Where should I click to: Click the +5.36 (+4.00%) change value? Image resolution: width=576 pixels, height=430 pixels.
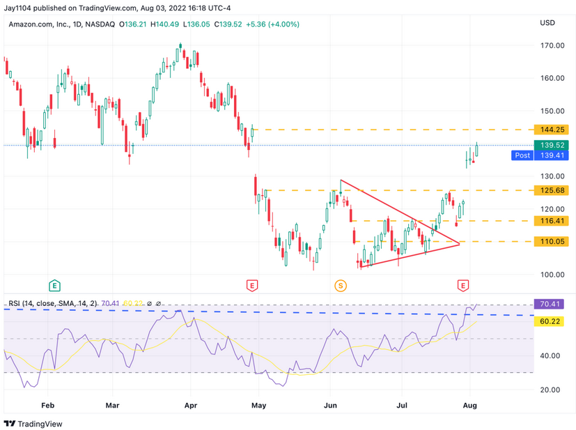tap(272, 24)
